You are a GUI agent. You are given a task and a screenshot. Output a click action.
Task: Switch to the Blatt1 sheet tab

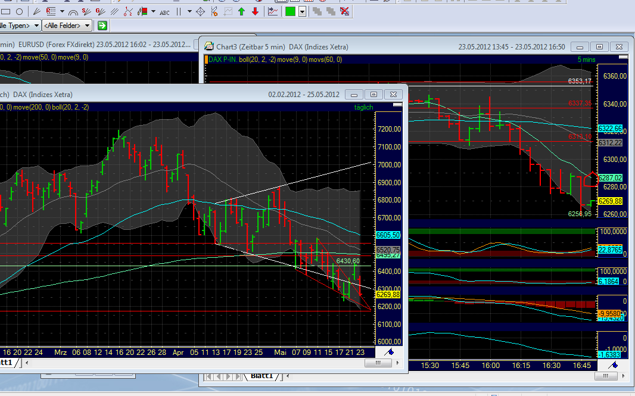(x=260, y=376)
